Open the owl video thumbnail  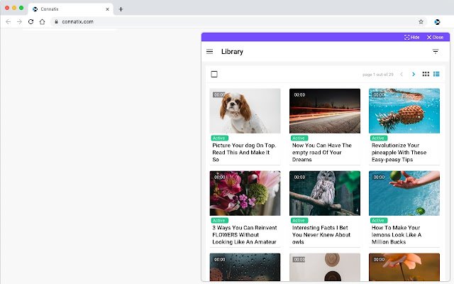[x=325, y=193]
